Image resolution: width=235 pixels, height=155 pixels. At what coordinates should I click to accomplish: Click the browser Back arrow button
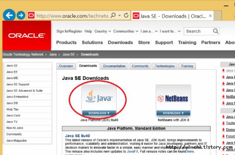point(9,15)
